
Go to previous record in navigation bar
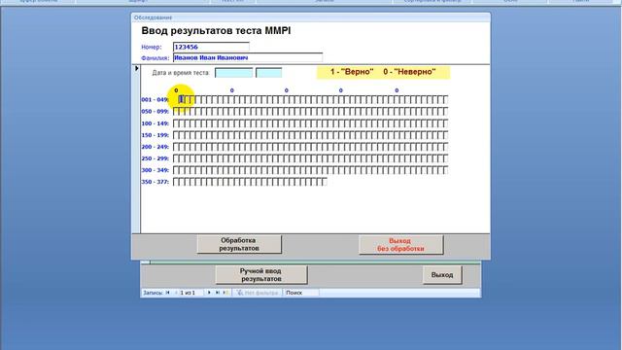[x=176, y=293]
